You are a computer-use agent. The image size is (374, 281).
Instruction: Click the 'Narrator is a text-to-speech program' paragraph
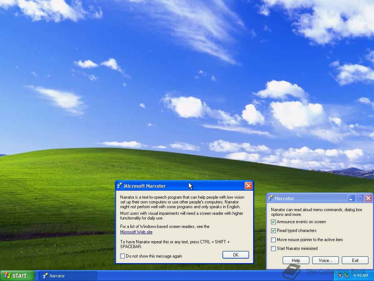tap(182, 202)
